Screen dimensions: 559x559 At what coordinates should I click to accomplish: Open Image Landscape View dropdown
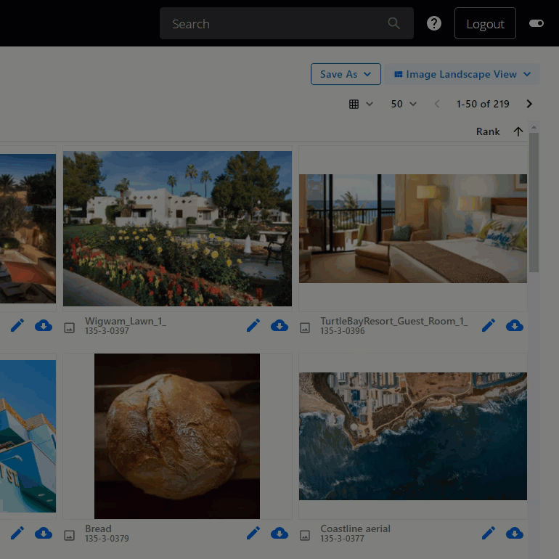(x=462, y=74)
